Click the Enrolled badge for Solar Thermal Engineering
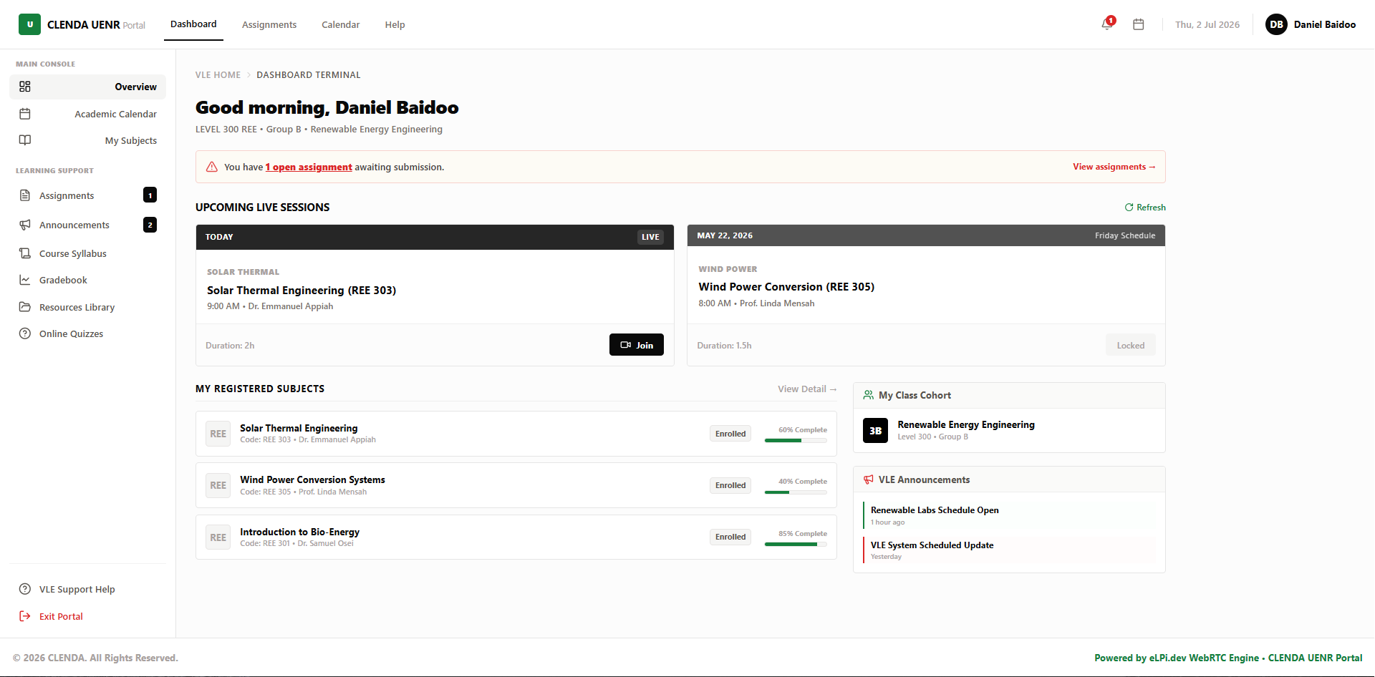Image resolution: width=1375 pixels, height=677 pixels. [x=730, y=434]
